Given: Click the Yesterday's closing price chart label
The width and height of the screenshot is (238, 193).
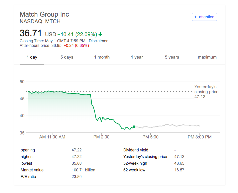Looking at the screenshot, I should coord(206,92).
